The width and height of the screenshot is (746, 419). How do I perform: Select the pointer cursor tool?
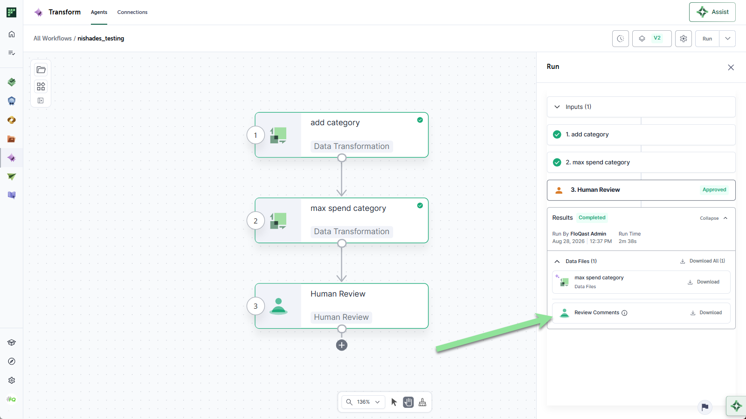[x=394, y=402]
